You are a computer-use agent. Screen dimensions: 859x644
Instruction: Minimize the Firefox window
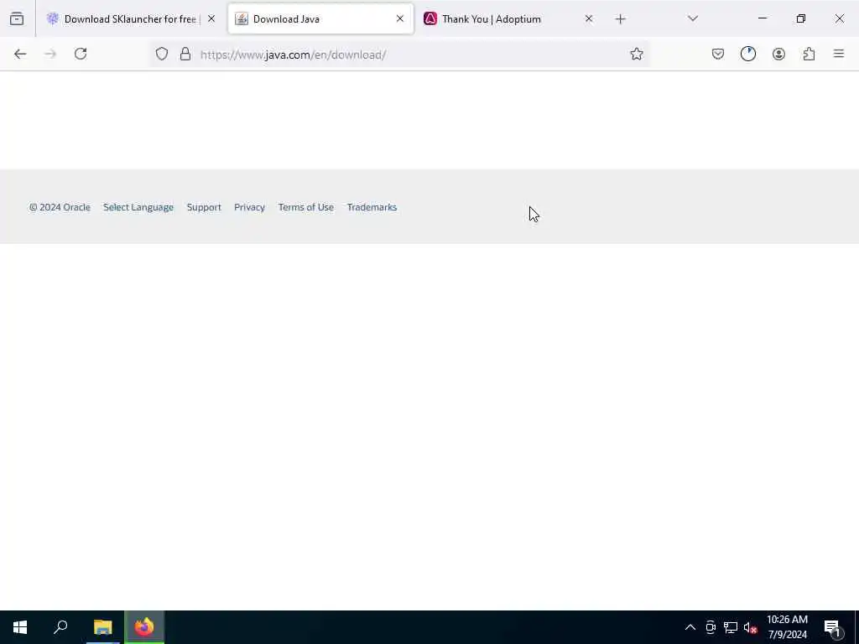click(763, 18)
